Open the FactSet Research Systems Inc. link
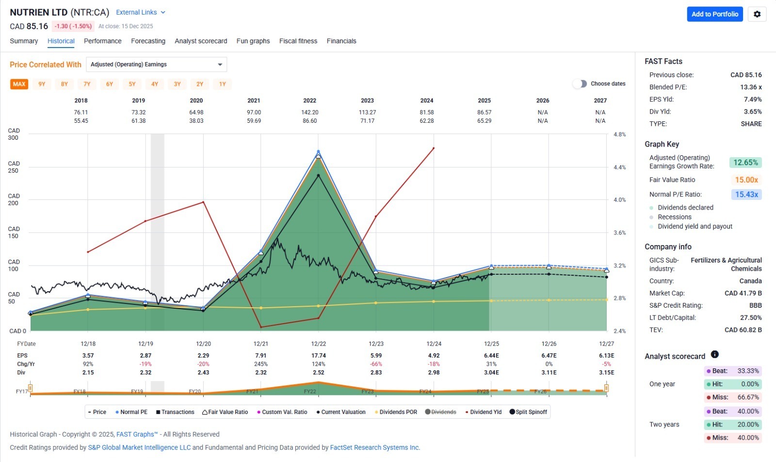 coord(374,447)
